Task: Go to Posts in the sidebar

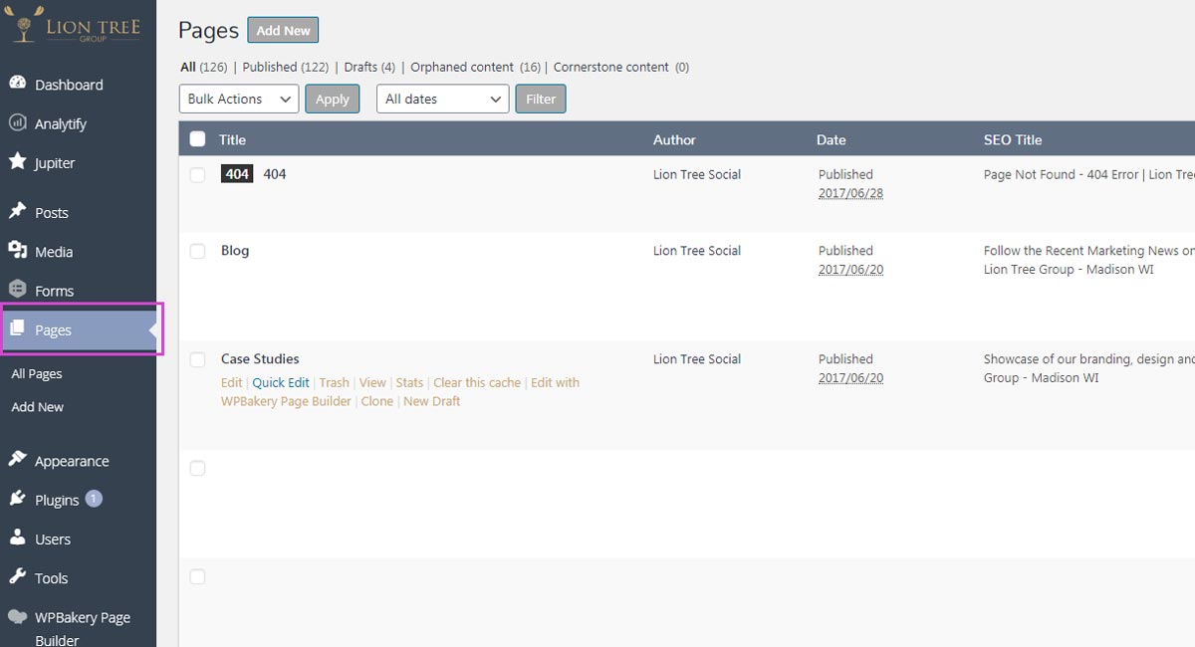Action: 52,212
